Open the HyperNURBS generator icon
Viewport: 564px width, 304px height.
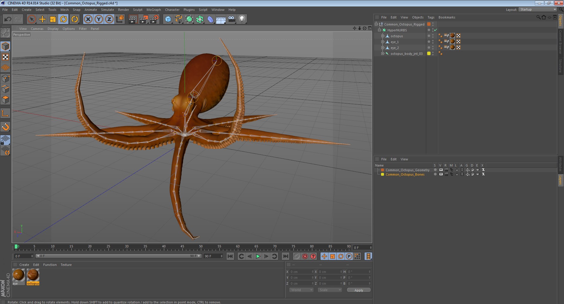189,19
